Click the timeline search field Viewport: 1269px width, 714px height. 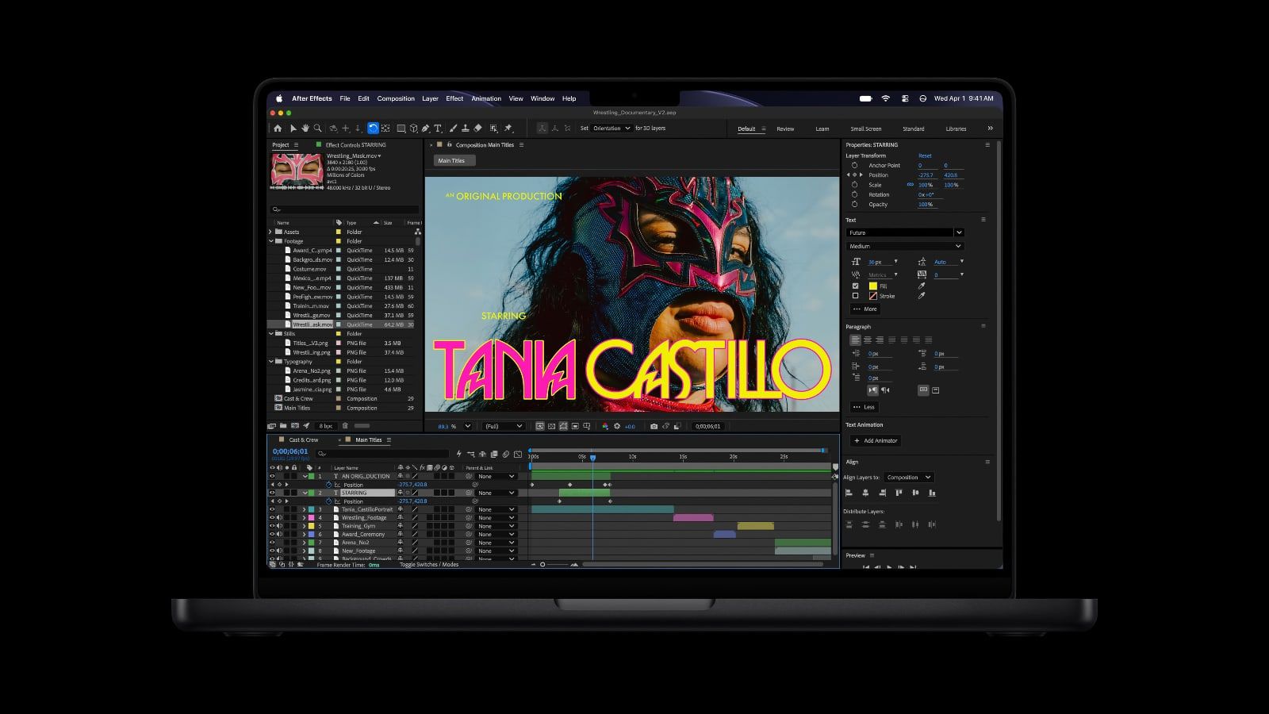pos(382,454)
